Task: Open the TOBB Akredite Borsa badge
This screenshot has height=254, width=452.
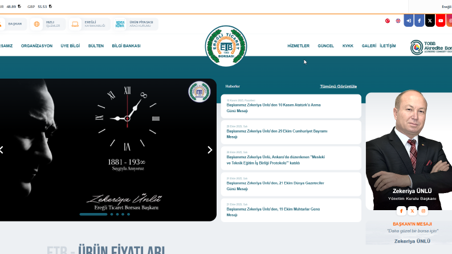Action: pos(431,47)
